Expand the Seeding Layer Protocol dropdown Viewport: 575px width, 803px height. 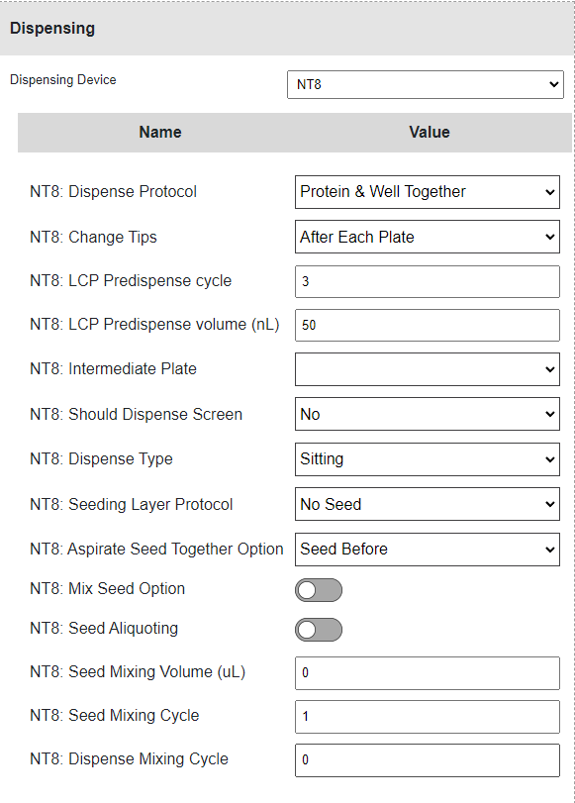pyautogui.click(x=427, y=504)
